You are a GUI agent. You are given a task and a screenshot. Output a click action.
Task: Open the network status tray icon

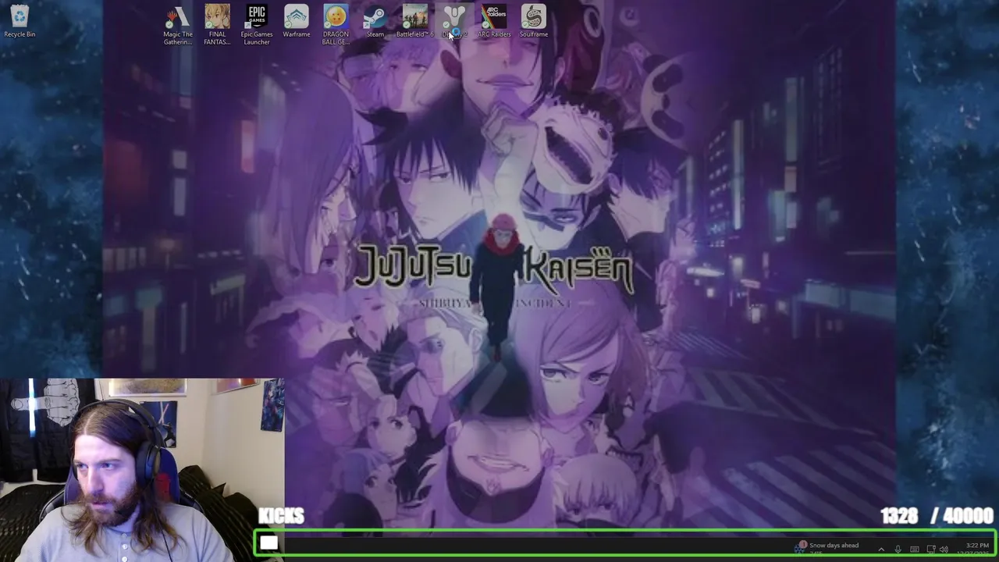coord(930,549)
